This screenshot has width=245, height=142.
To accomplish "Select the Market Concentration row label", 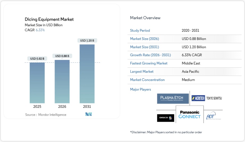I will tap(147, 80).
